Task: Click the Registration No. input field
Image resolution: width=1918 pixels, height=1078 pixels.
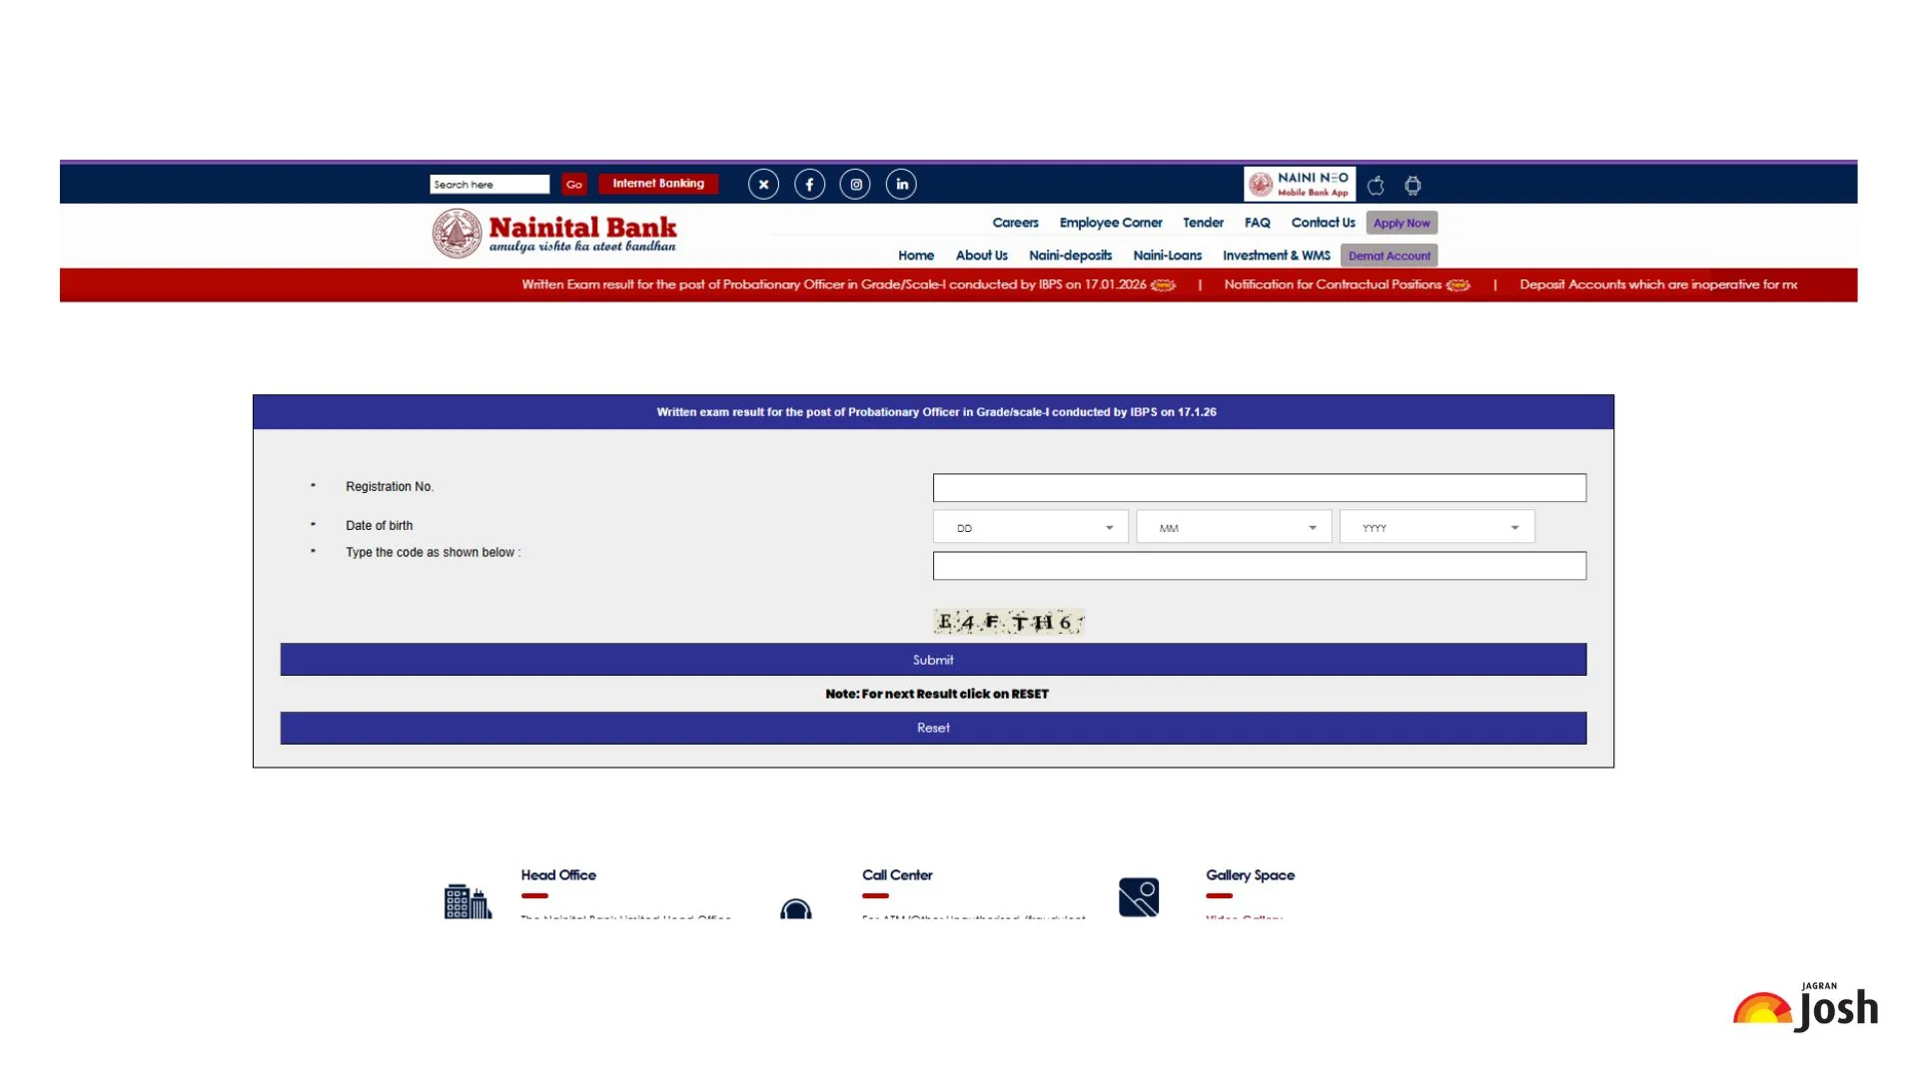Action: (x=1259, y=488)
